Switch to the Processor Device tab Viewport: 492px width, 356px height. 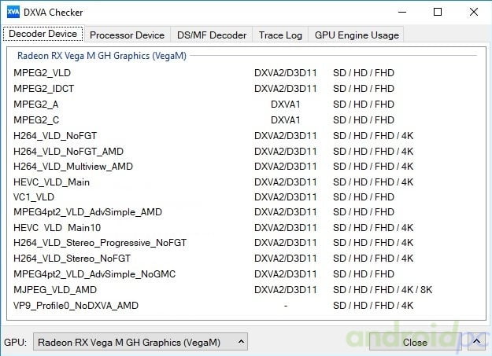coord(127,35)
